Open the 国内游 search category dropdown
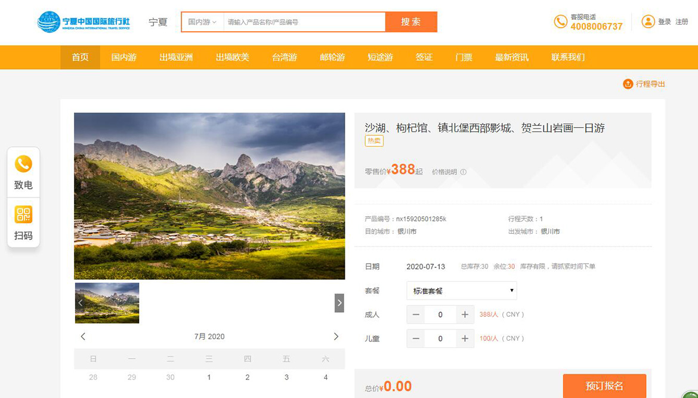 click(x=202, y=22)
